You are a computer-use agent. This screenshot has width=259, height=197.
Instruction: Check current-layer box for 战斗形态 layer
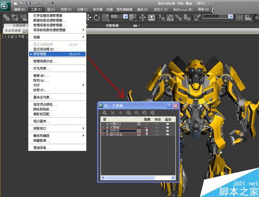(x=139, y=135)
